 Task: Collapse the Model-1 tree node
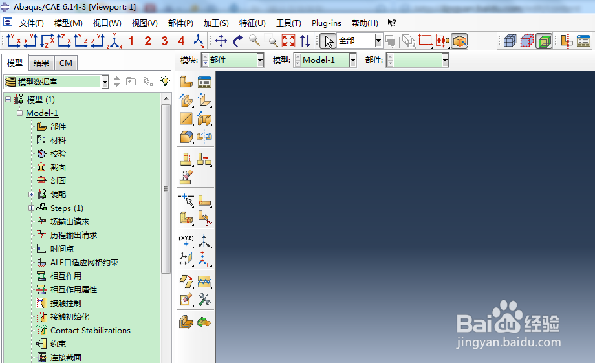[20, 113]
